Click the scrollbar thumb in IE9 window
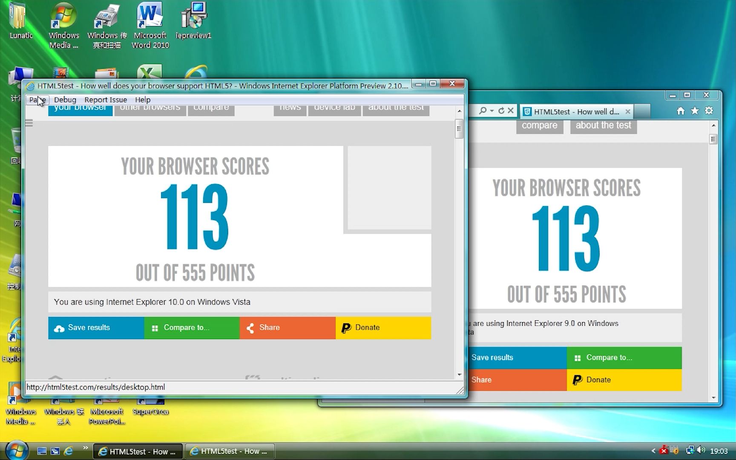736x460 pixels. [713, 139]
